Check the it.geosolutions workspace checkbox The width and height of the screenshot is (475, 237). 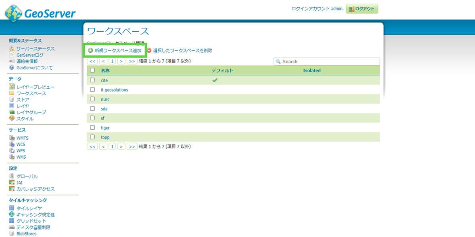[93, 89]
